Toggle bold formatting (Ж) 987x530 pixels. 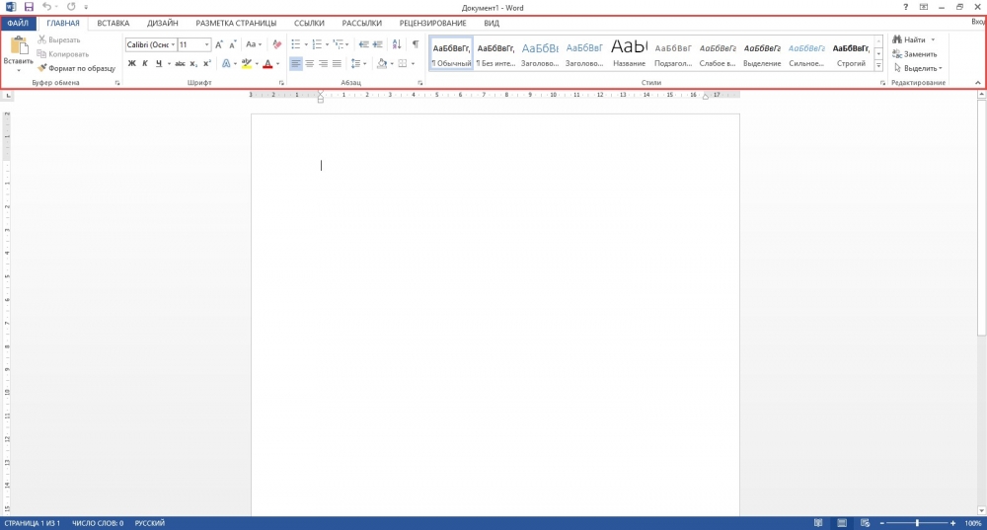pyautogui.click(x=131, y=63)
